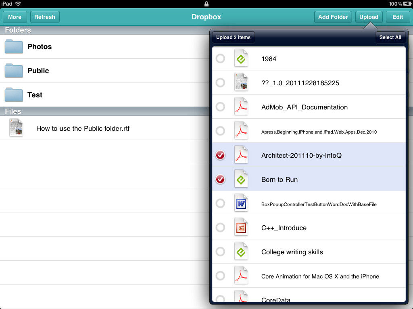Select the ??_1.0_20111228185225 radio circle

220,82
